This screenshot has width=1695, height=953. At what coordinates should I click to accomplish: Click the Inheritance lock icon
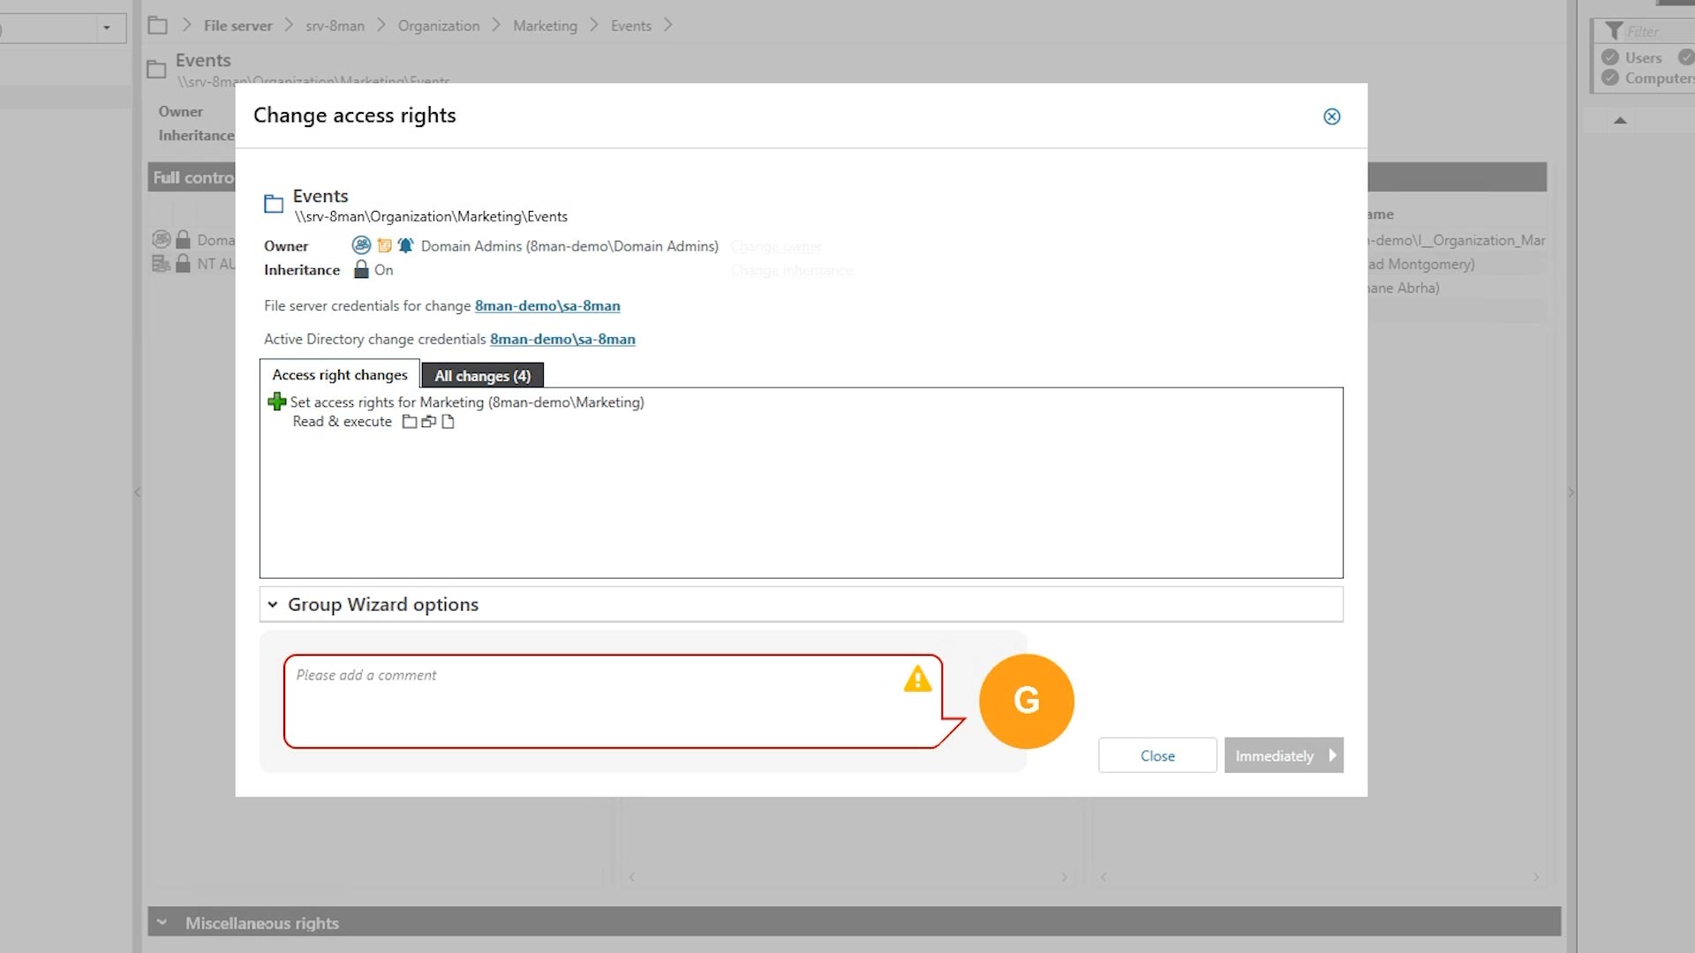click(x=361, y=270)
